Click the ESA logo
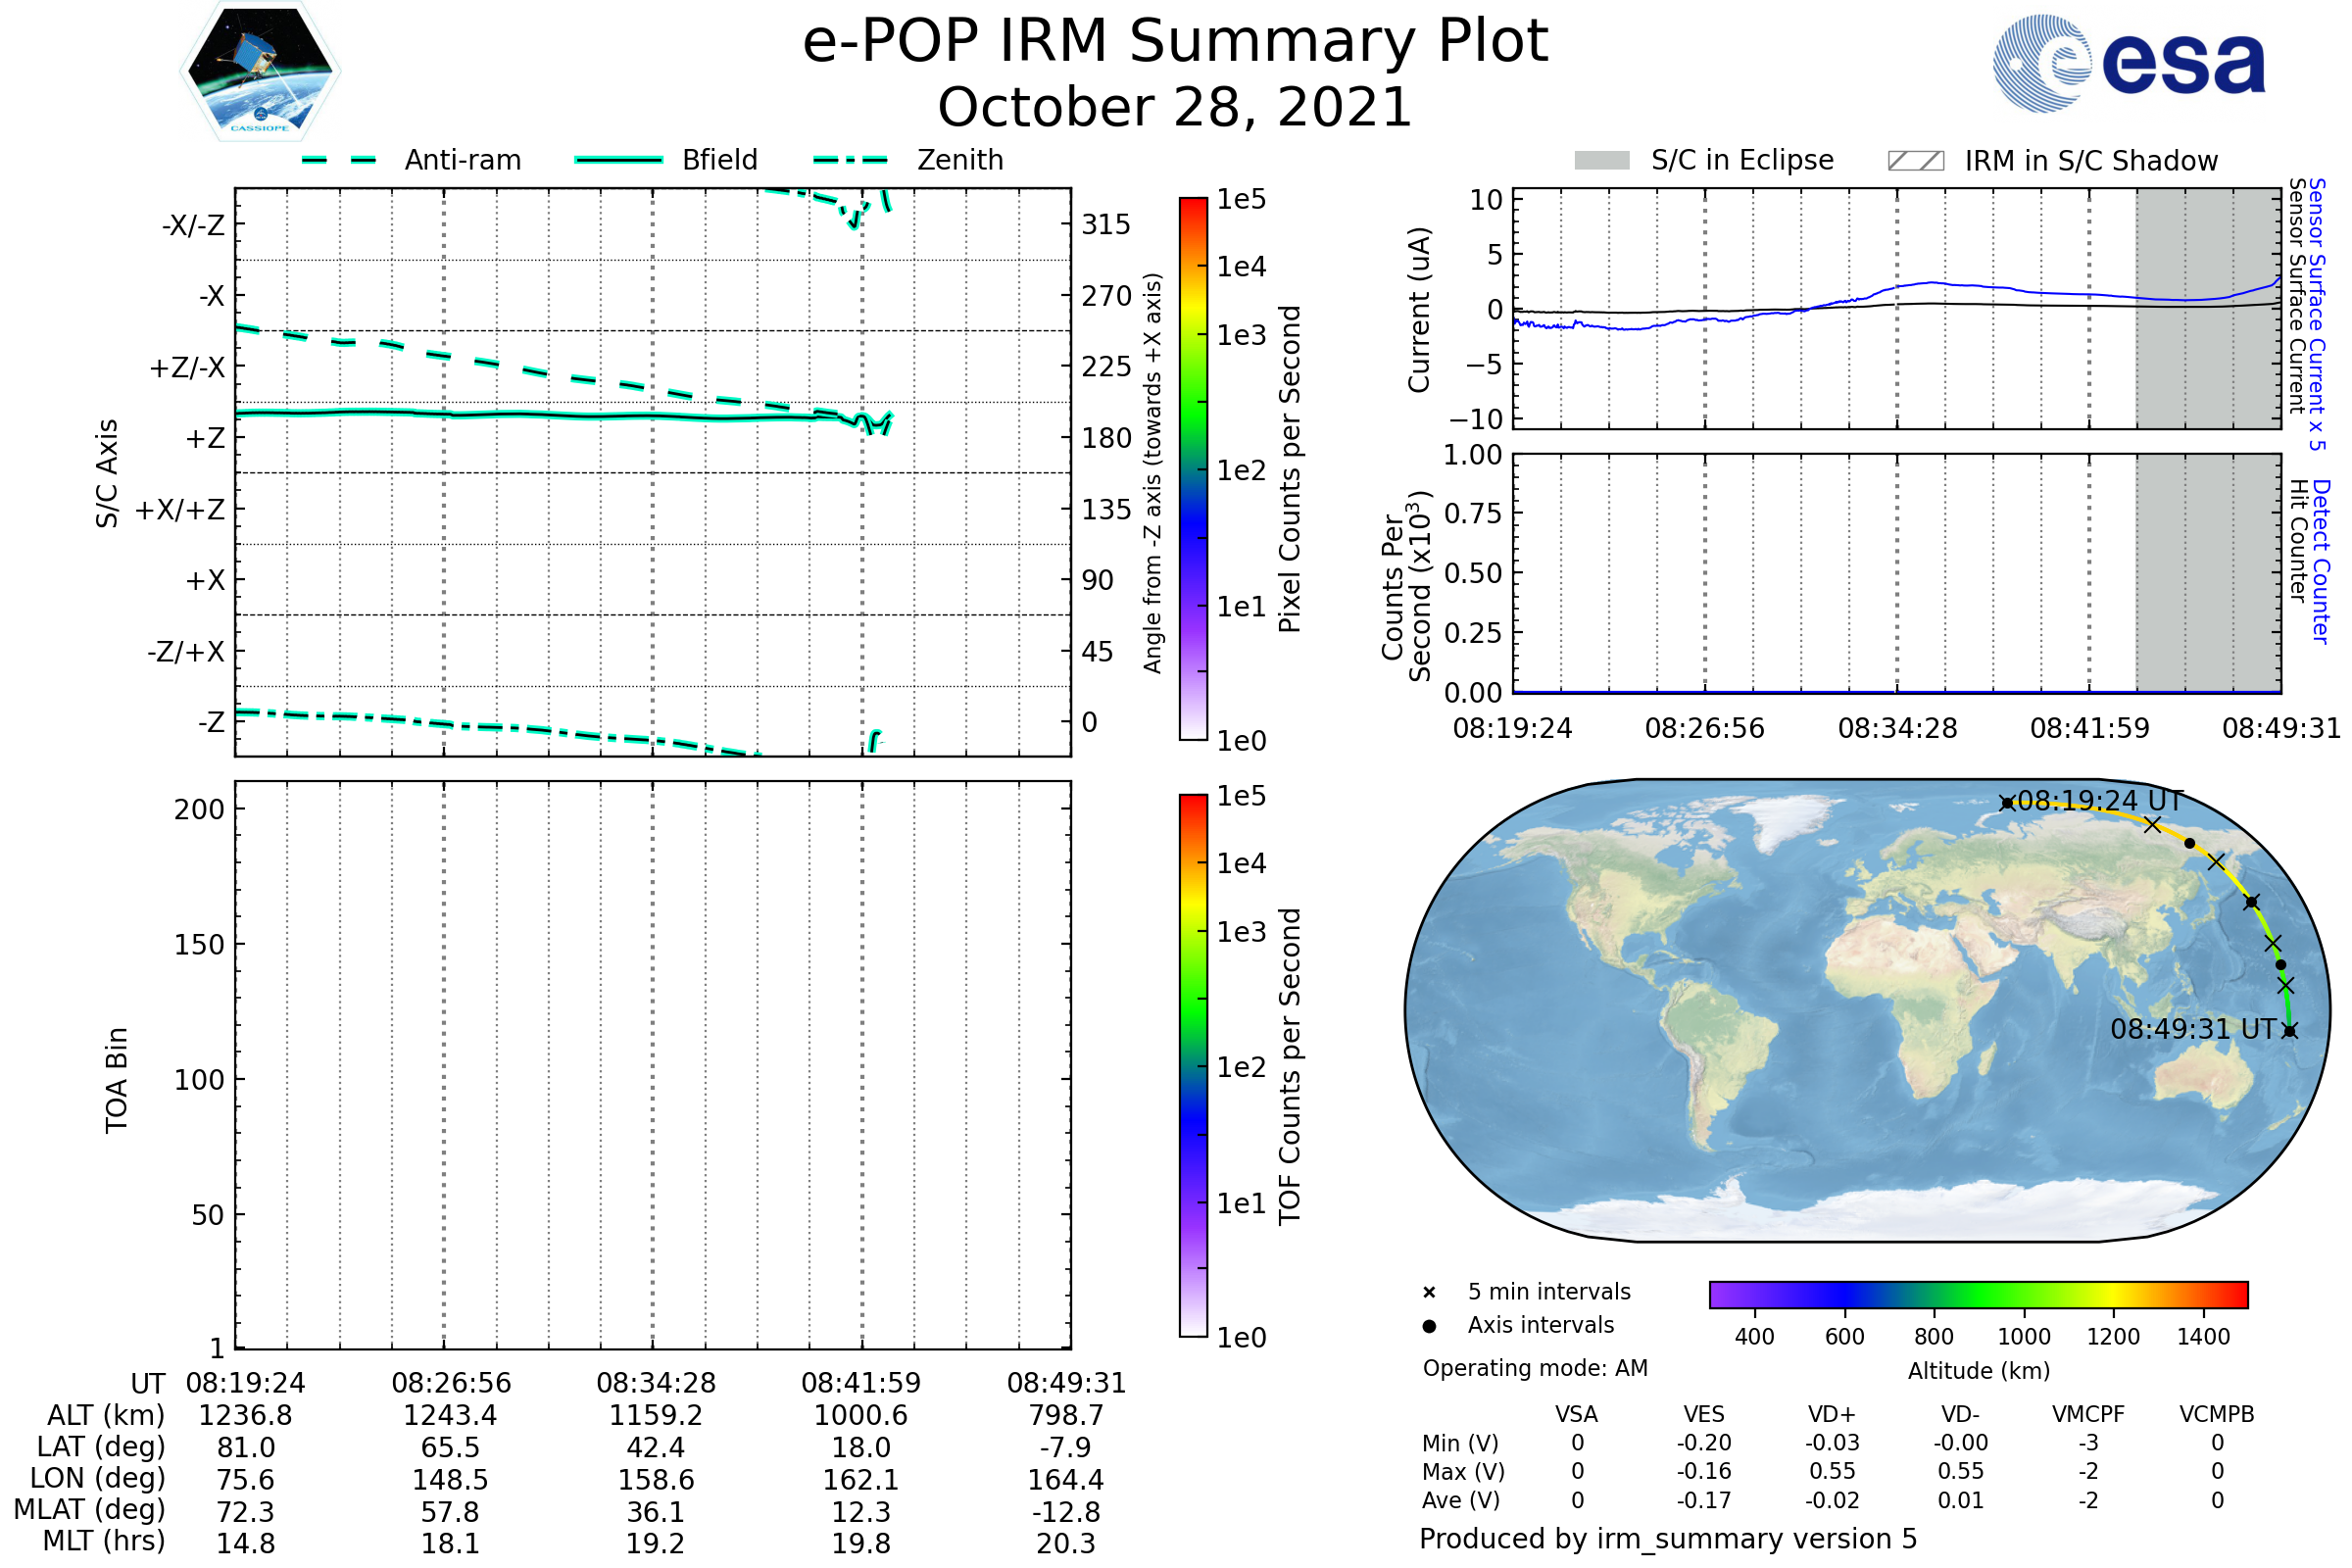Viewport: 2352px width, 1568px height. [2128, 62]
